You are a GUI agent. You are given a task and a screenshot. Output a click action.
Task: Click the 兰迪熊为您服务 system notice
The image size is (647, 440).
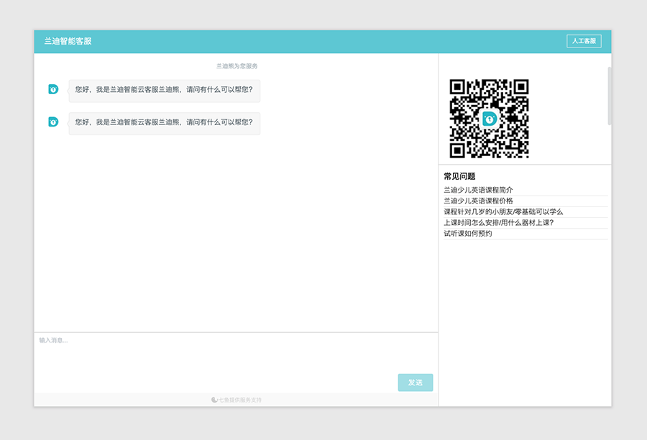tap(237, 66)
